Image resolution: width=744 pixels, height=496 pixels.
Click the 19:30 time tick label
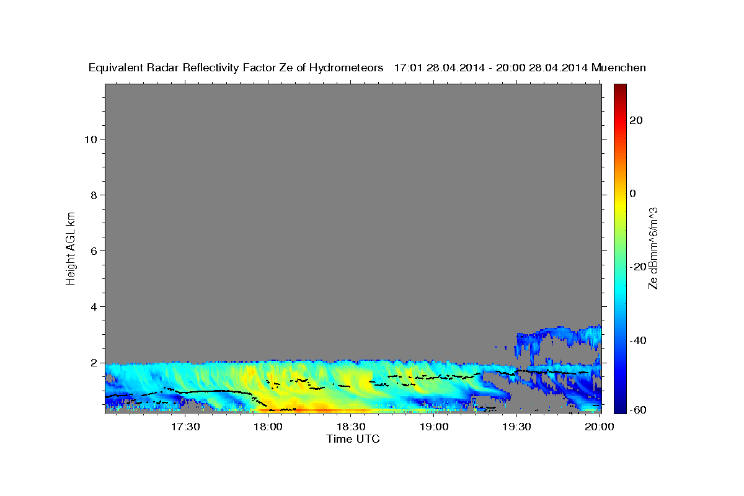pos(516,427)
